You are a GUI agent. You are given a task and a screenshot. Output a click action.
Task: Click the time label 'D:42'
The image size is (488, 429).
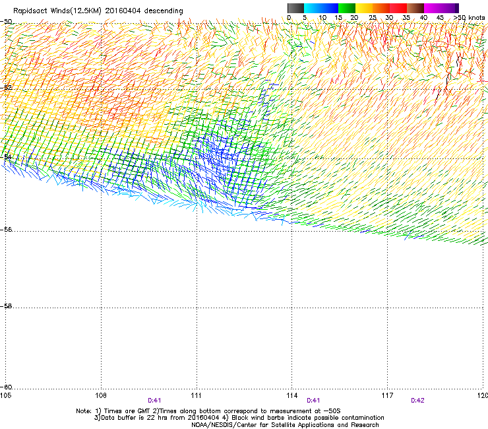417,401
